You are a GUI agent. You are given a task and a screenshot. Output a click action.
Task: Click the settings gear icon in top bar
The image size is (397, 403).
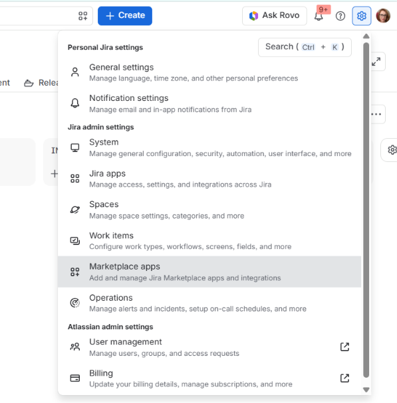pyautogui.click(x=362, y=16)
